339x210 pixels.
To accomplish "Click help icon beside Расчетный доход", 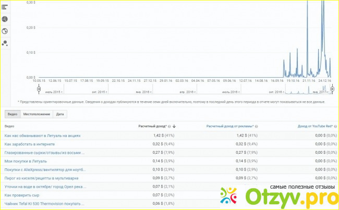I will tap(169, 126).
